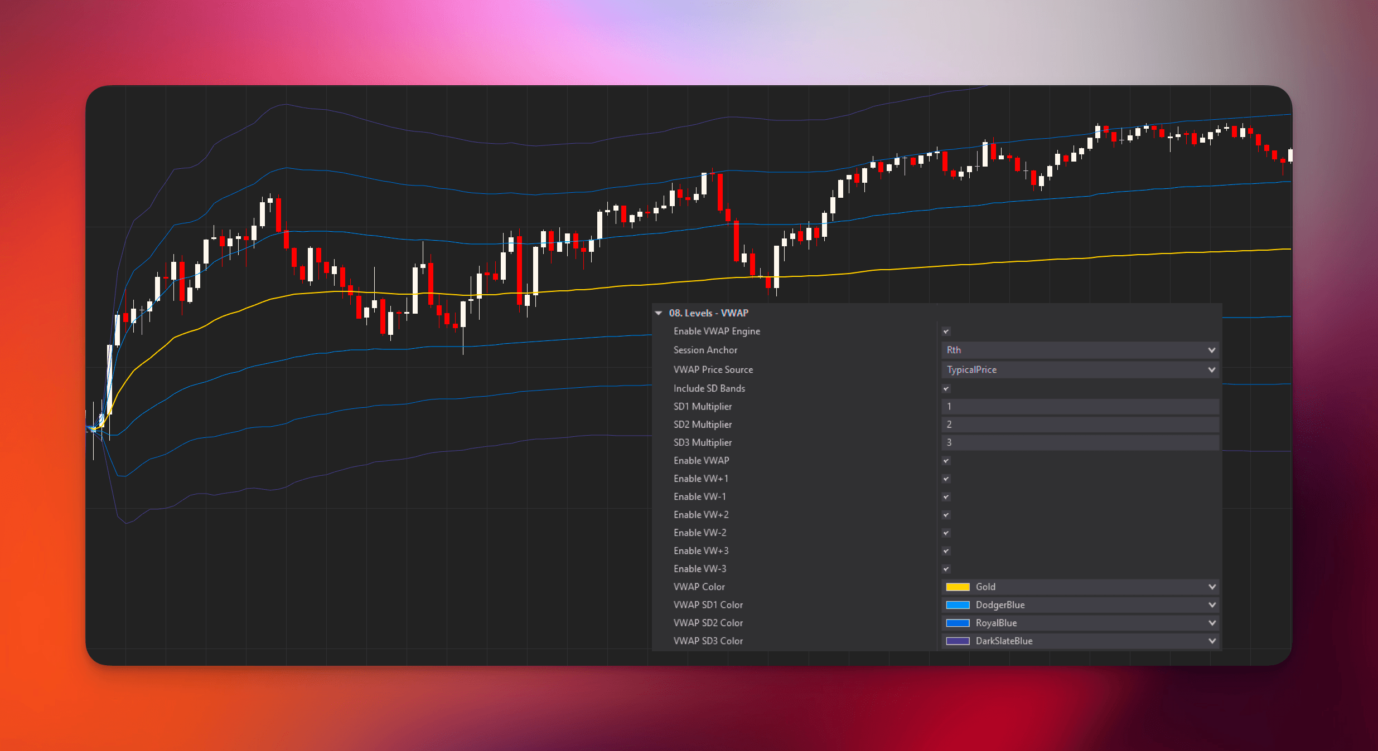The width and height of the screenshot is (1378, 751).
Task: Toggle the Enable VW-3 checkbox
Action: point(946,569)
